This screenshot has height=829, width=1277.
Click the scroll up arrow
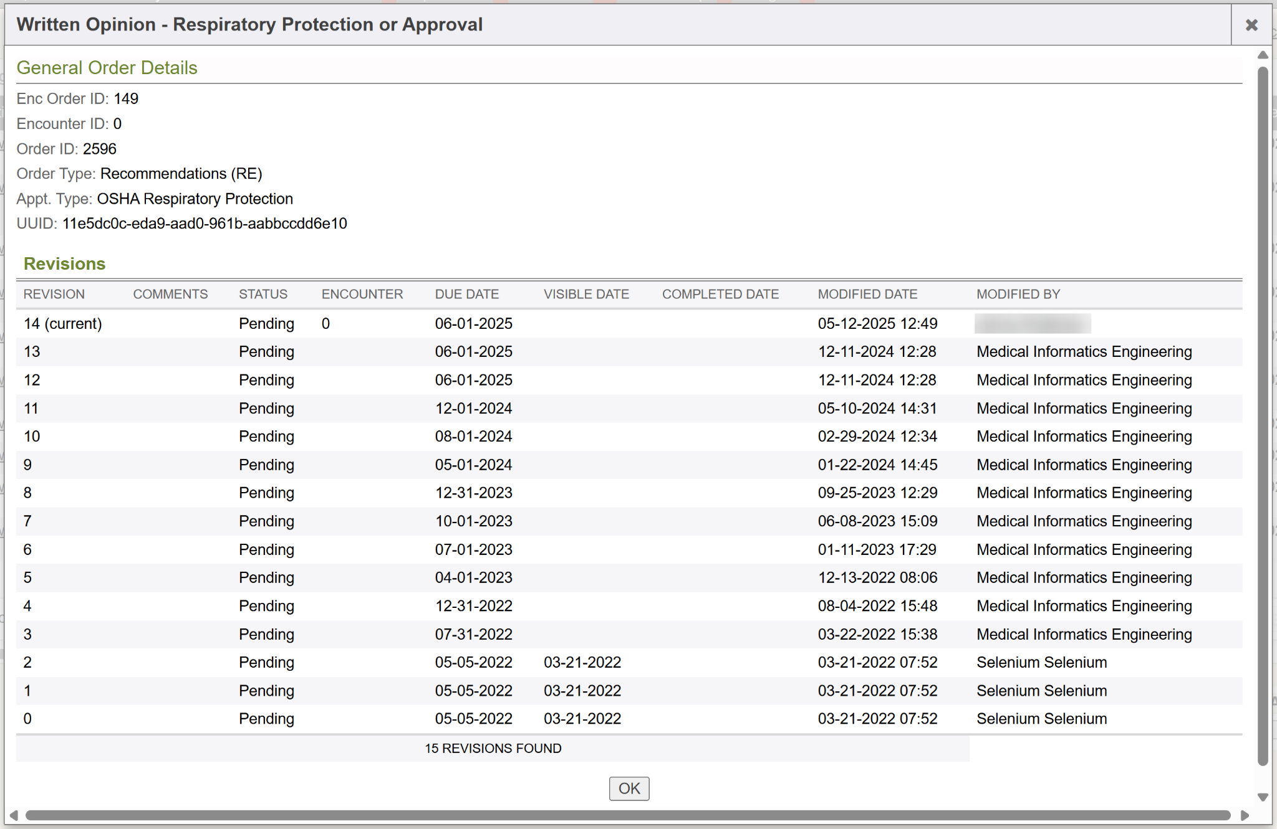tap(1263, 55)
